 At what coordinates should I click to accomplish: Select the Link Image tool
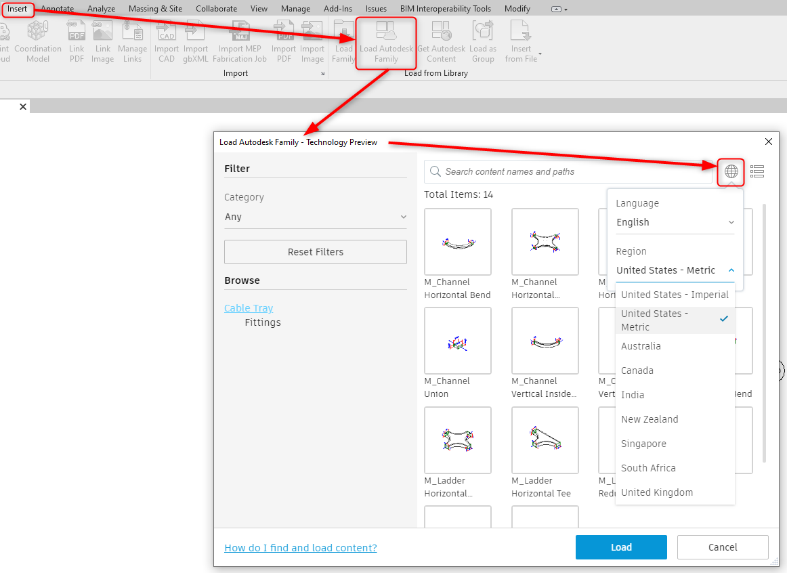pos(102,41)
